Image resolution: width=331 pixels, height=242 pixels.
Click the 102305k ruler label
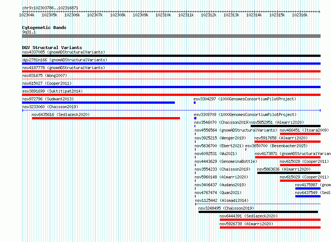pos(49,15)
